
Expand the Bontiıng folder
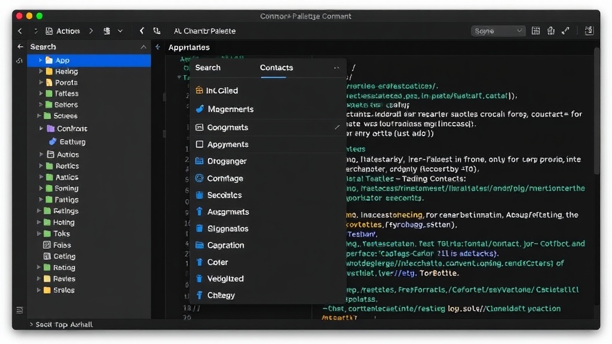coord(41,188)
